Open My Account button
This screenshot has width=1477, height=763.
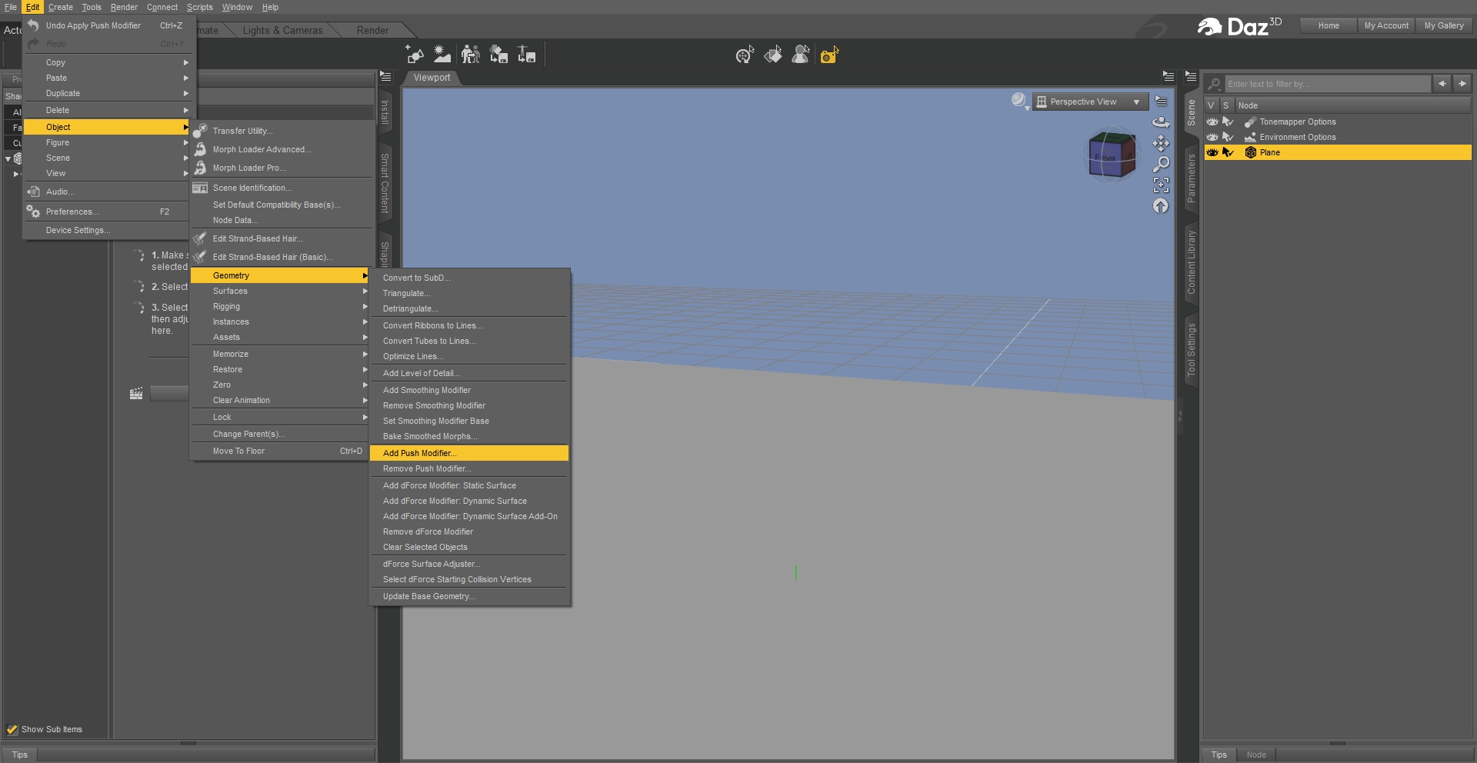pyautogui.click(x=1386, y=25)
